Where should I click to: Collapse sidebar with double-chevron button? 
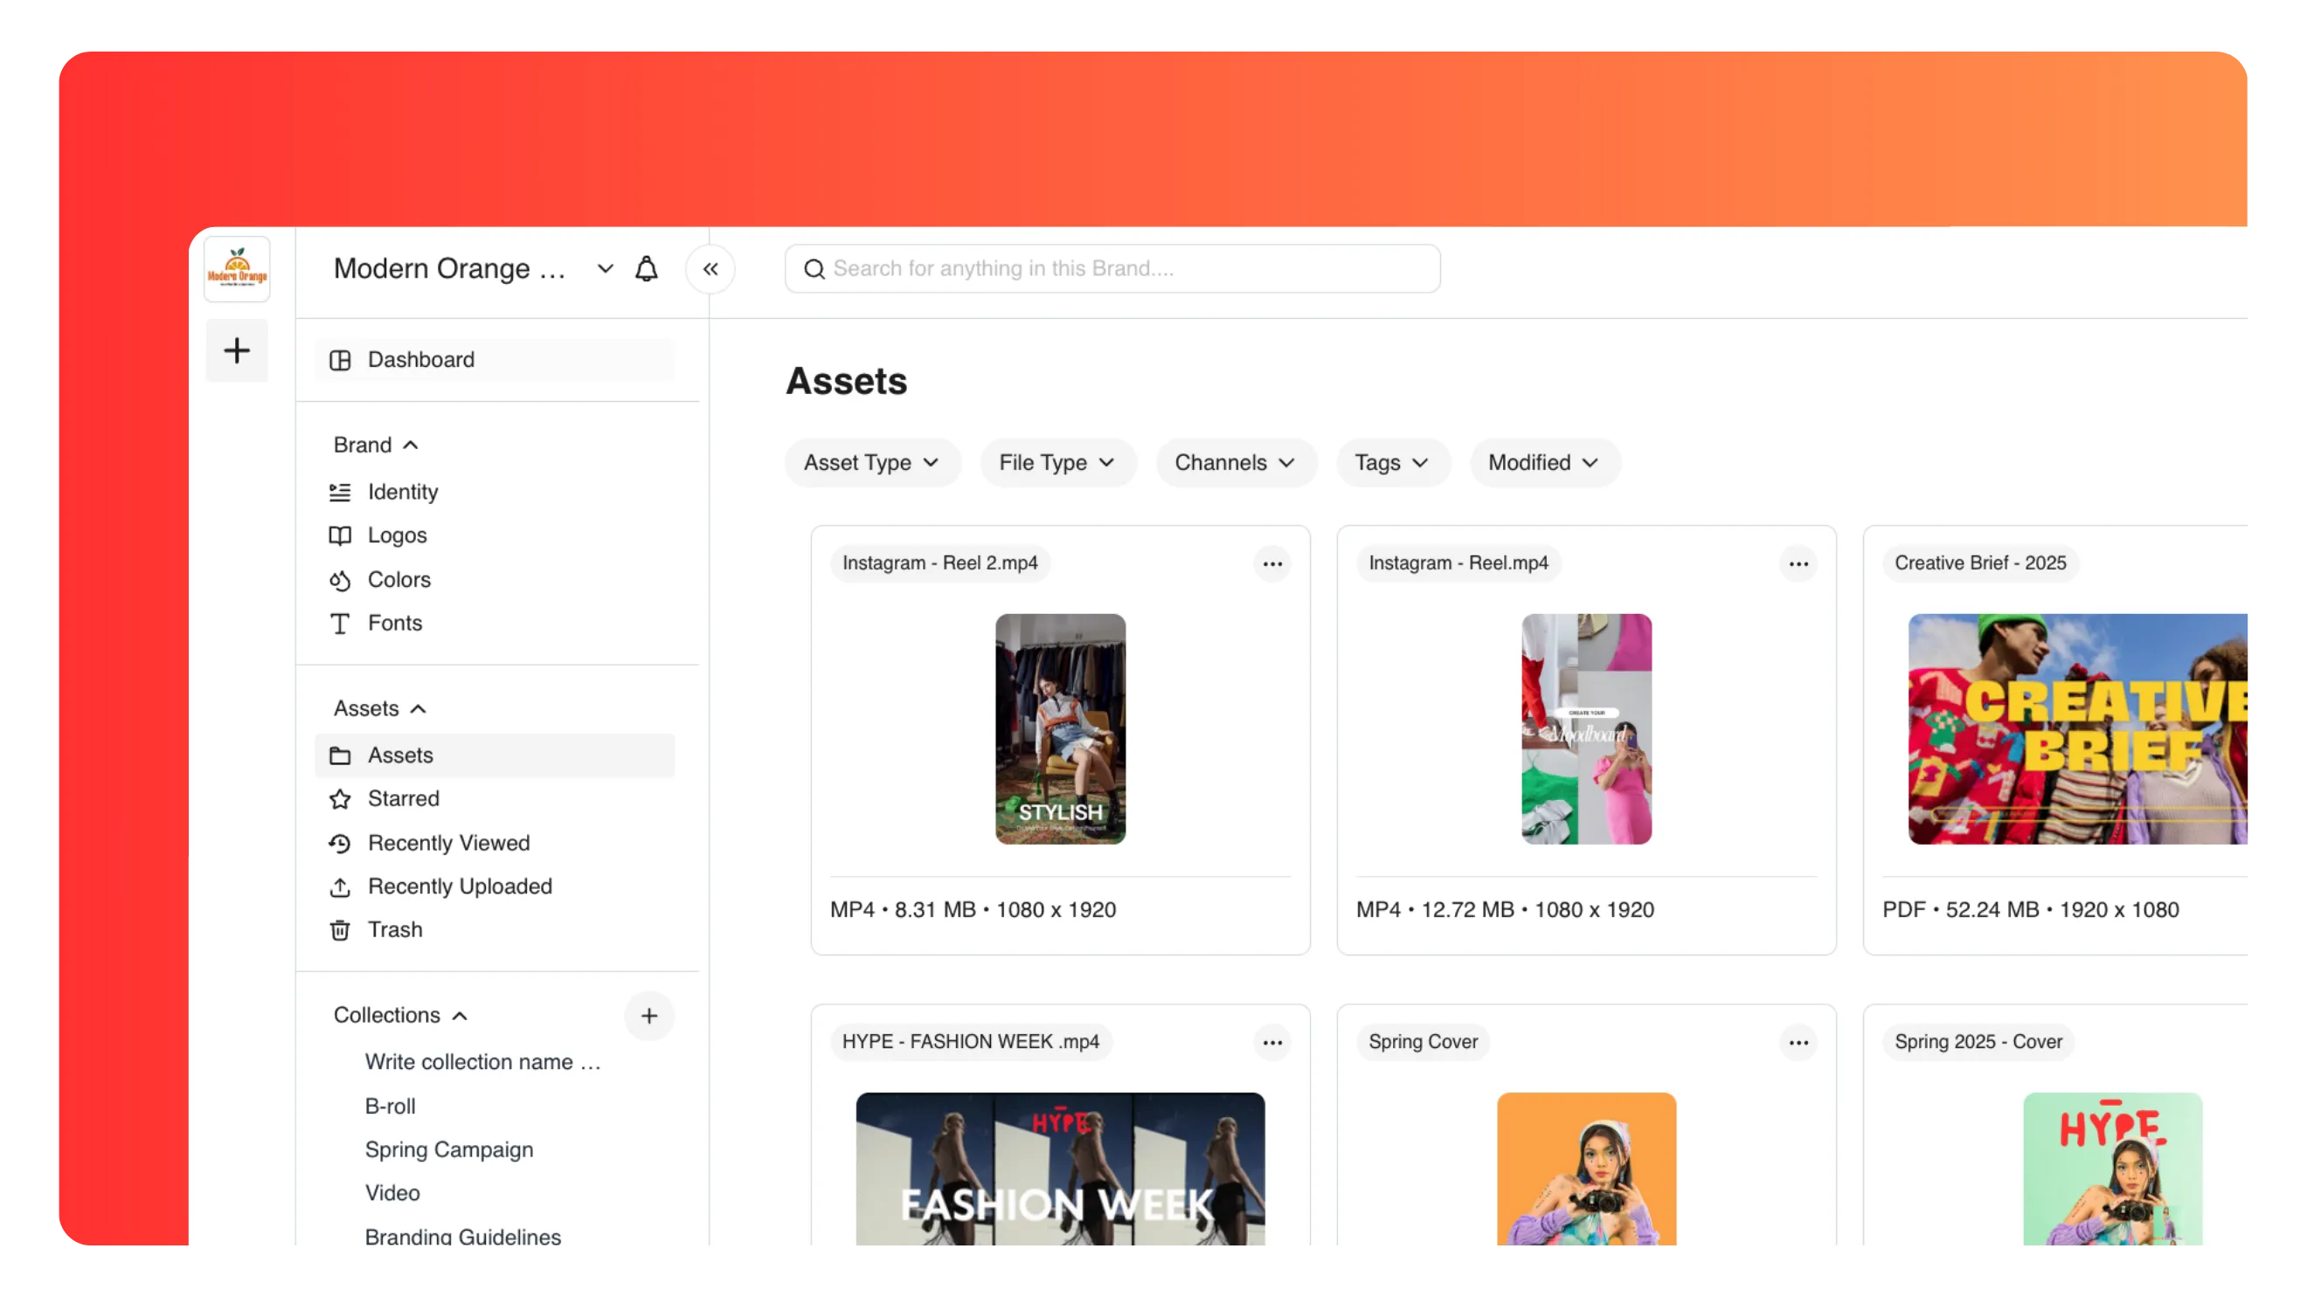point(710,268)
